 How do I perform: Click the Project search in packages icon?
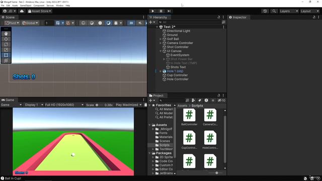tap(187, 101)
